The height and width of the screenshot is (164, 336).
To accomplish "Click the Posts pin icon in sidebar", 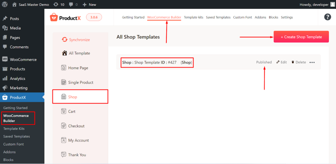I will (x=5, y=19).
